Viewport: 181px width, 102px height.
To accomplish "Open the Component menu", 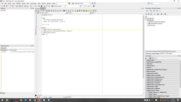I will [x=33, y=3].
